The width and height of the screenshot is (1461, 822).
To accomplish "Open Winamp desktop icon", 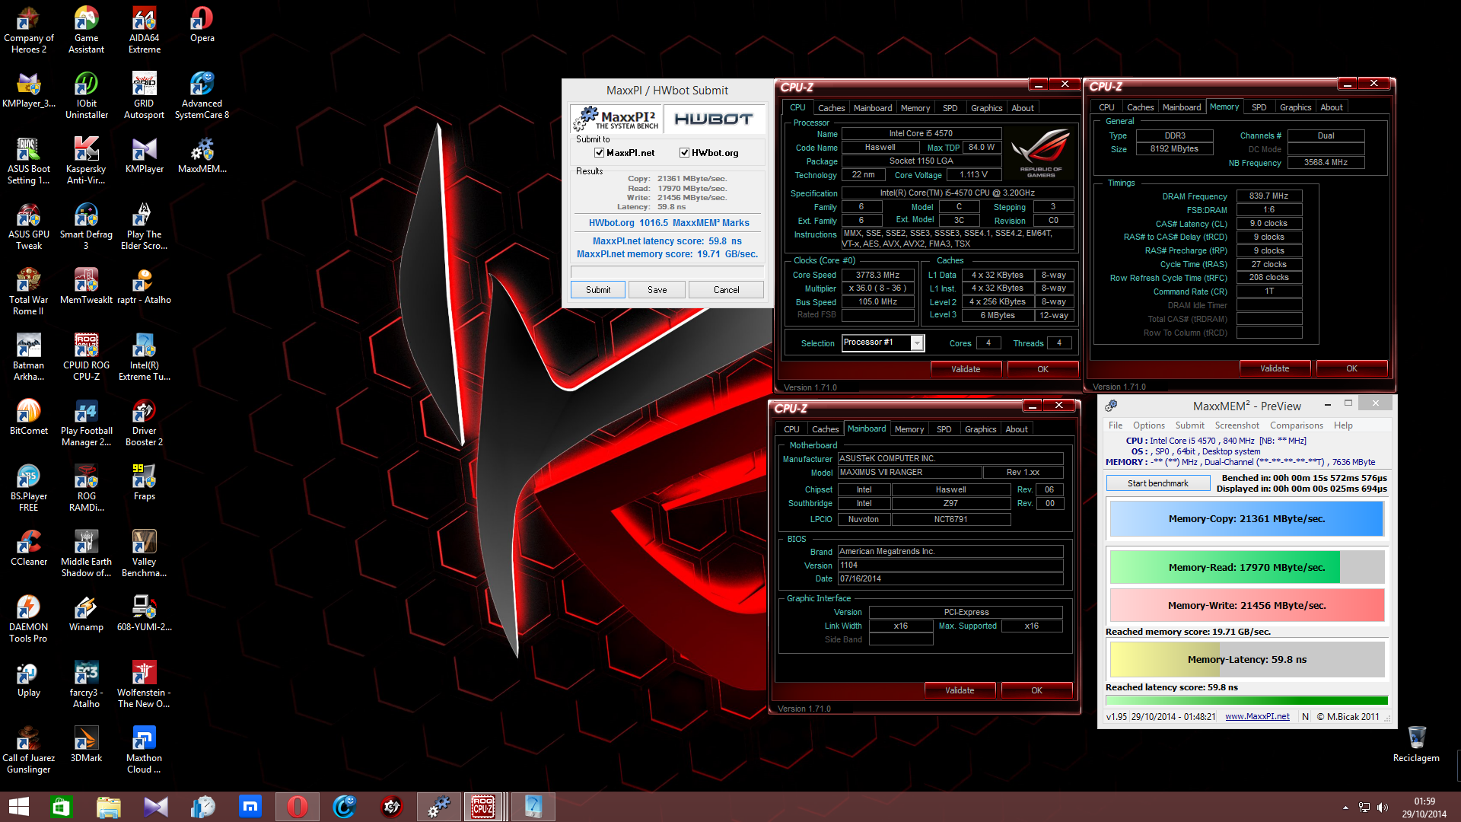I will click(86, 614).
